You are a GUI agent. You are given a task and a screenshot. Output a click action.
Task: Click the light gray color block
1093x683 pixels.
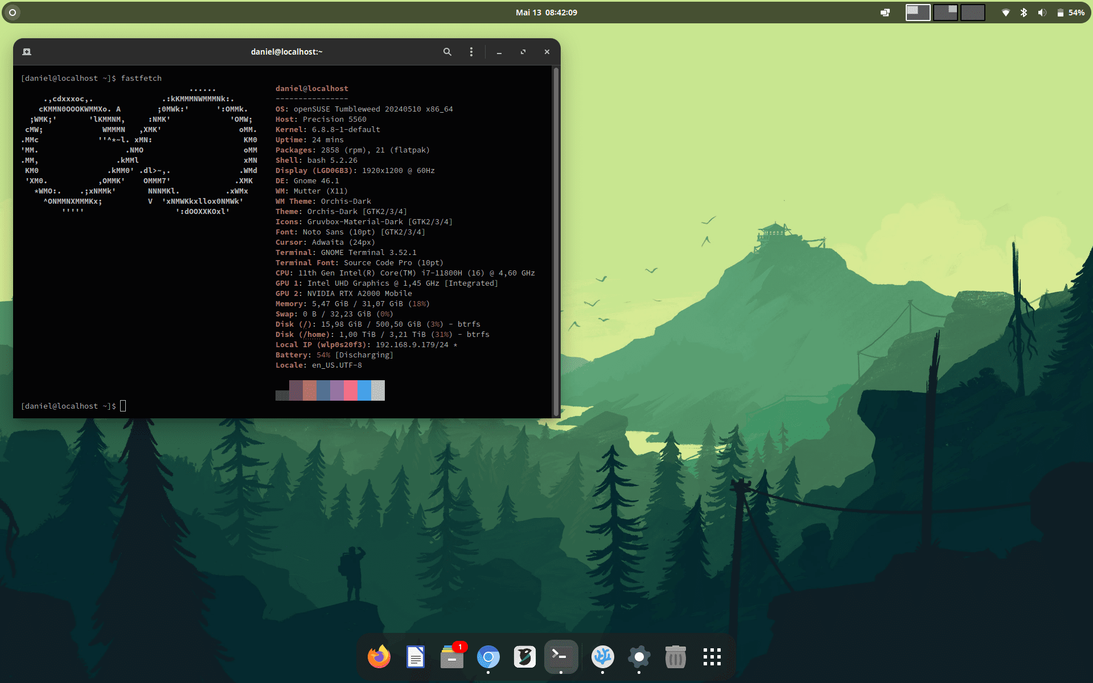tap(378, 390)
